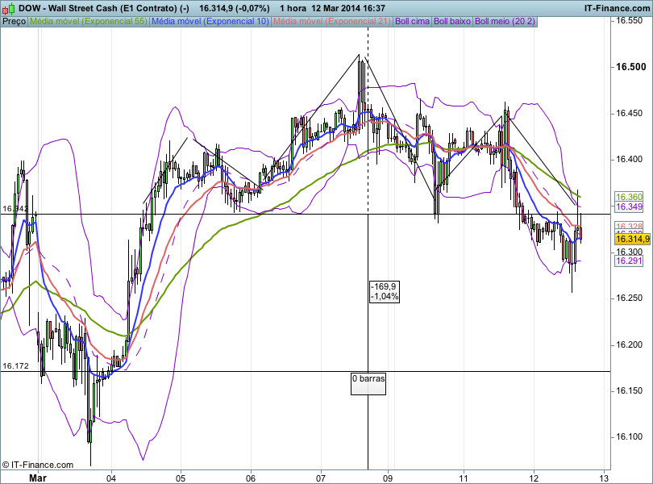Screen dimensions: 653x484
Task: Click the candlestick chart icon beside DOW
Action: tap(9, 8)
